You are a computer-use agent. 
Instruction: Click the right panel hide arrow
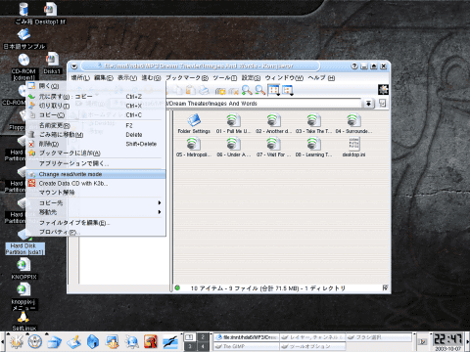tap(467, 341)
